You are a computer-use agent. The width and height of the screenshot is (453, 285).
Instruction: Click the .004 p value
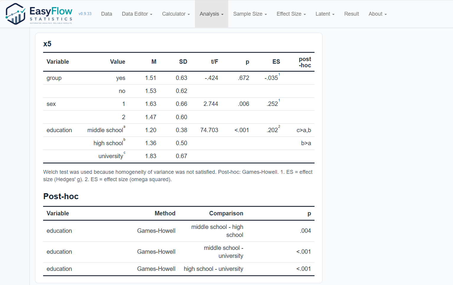[305, 231]
